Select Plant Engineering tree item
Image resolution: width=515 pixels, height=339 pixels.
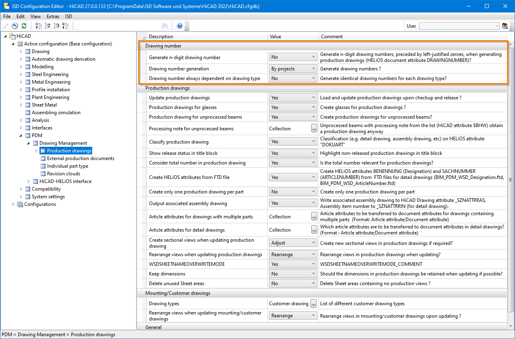[x=50, y=97]
